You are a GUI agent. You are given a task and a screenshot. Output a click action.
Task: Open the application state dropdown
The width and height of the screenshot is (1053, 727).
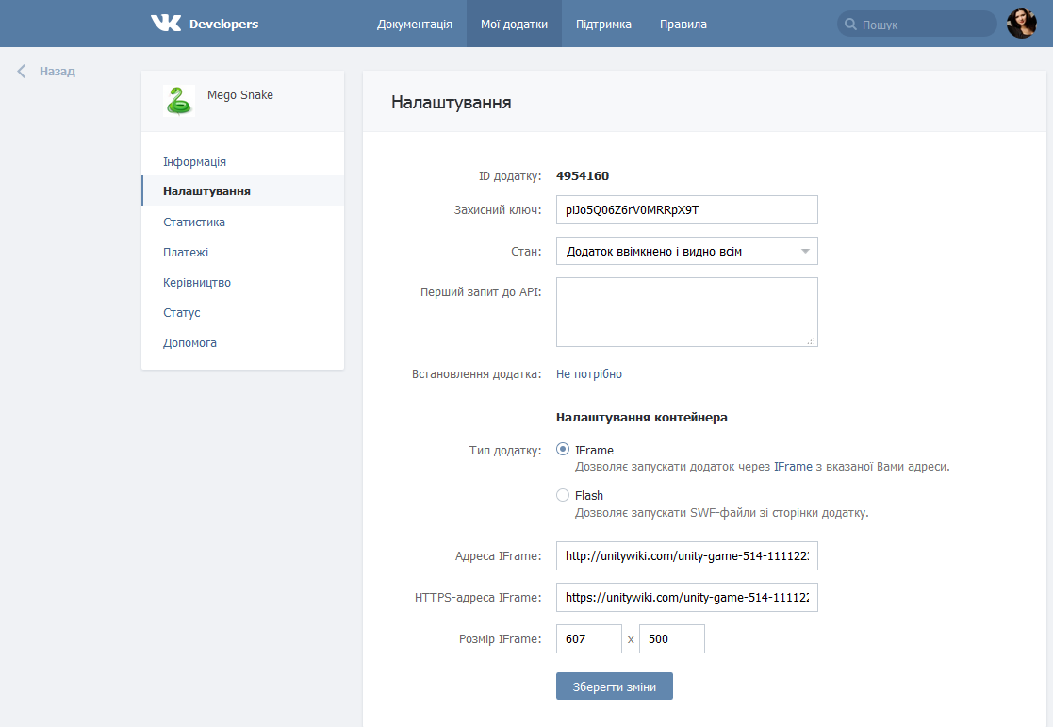686,252
